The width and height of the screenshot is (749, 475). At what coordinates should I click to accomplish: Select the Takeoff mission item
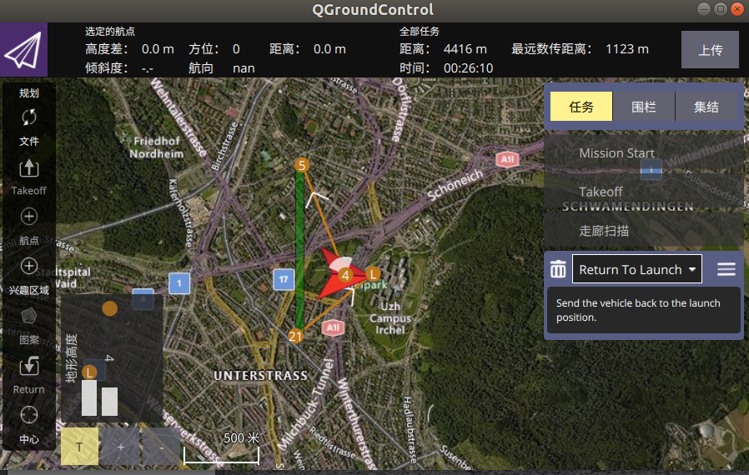[643, 192]
